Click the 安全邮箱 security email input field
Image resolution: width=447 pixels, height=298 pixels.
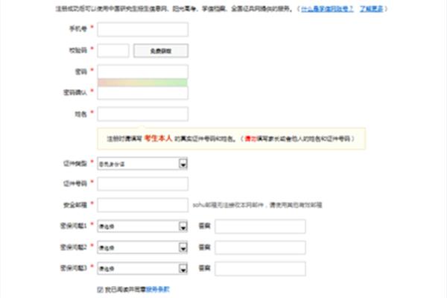[x=142, y=205]
